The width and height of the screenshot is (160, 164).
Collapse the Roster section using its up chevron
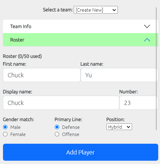147,40
